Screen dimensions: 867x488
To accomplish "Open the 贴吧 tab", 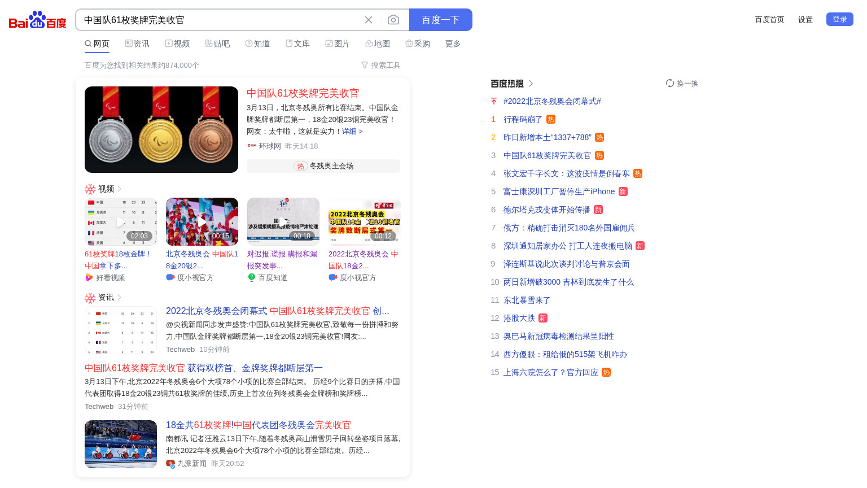I will tap(217, 43).
